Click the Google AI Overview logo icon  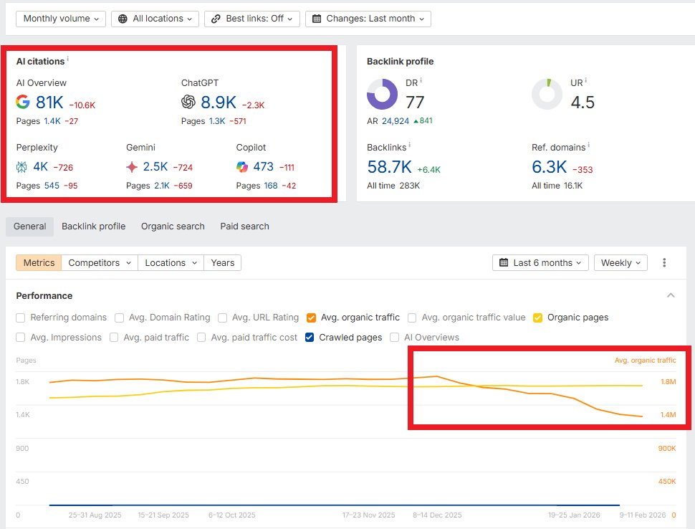[23, 102]
